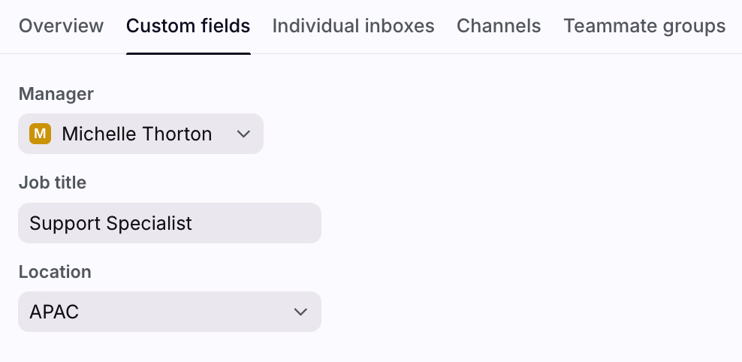Open the Channels tab
Image resolution: width=742 pixels, height=362 pixels.
pyautogui.click(x=499, y=26)
